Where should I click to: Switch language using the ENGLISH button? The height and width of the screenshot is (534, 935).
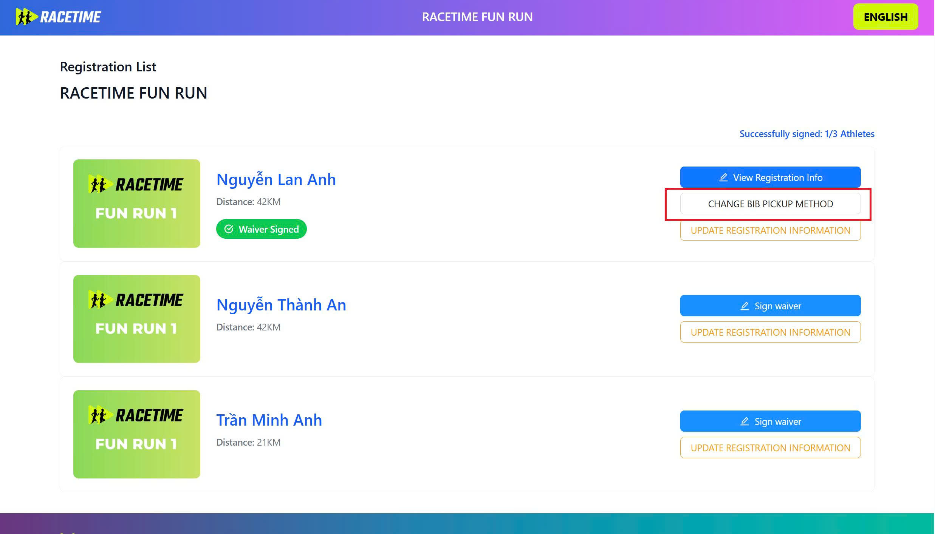885,17
